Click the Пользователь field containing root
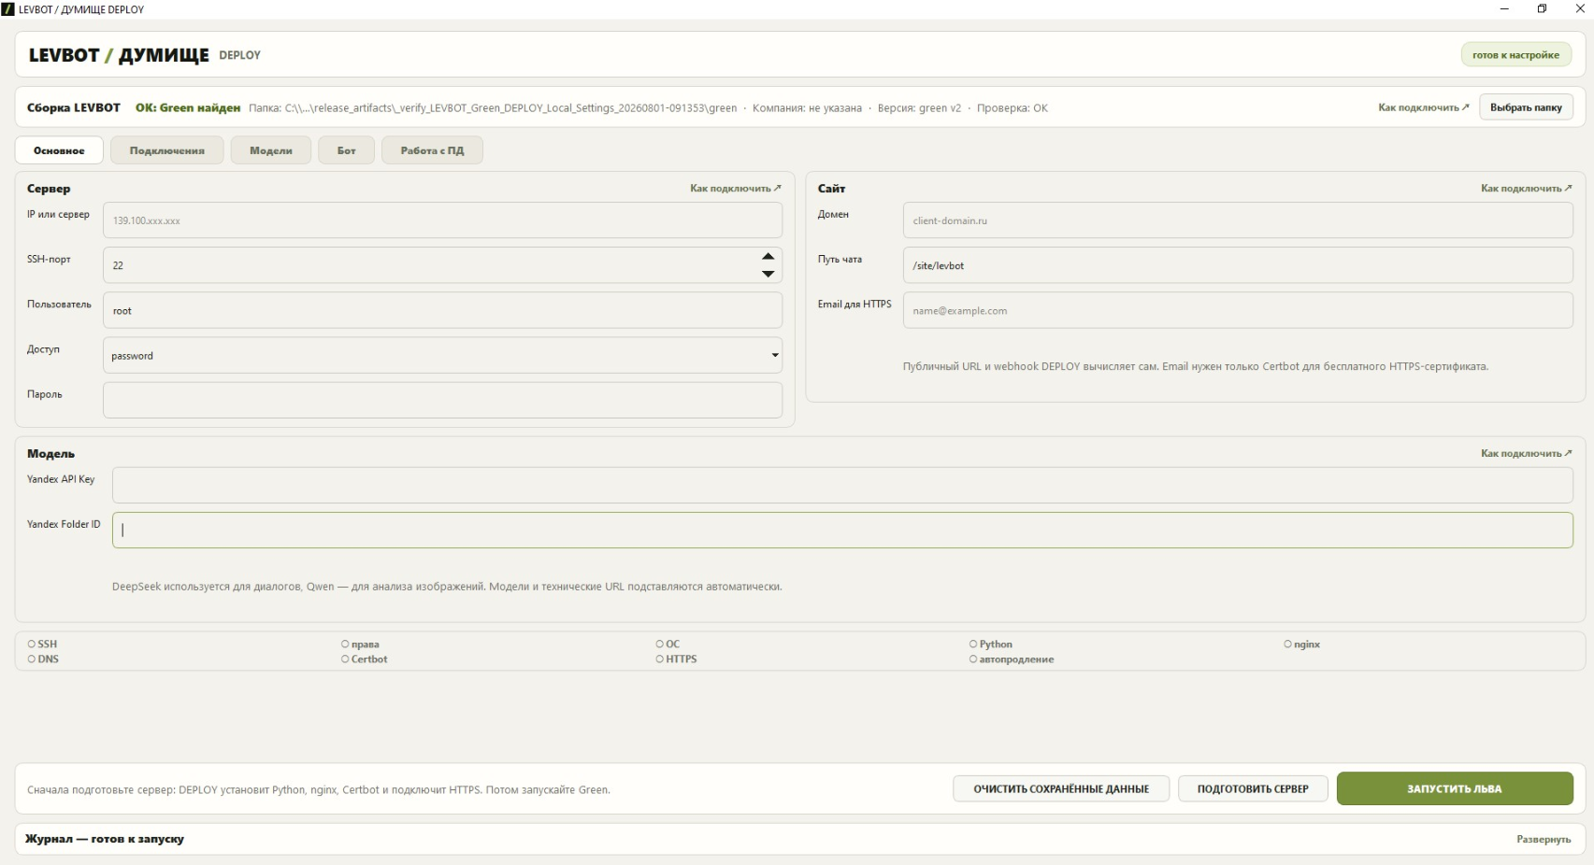The height and width of the screenshot is (865, 1594). [x=442, y=310]
